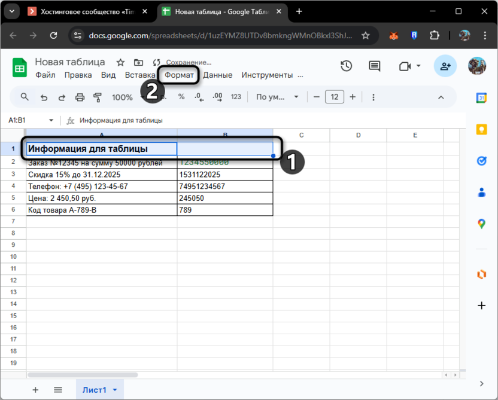Click the search menus magnifier icon

pos(25,97)
